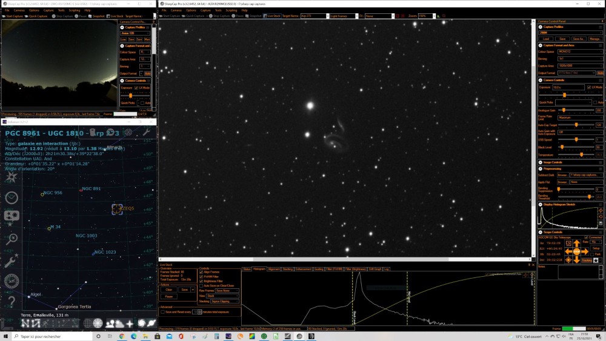This screenshot has width=606, height=341.
Task: Open Stellarium date/time clock icon
Action: point(11,197)
